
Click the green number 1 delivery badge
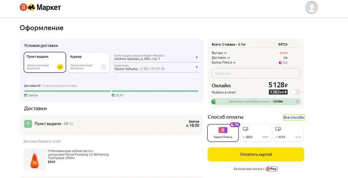(28, 124)
